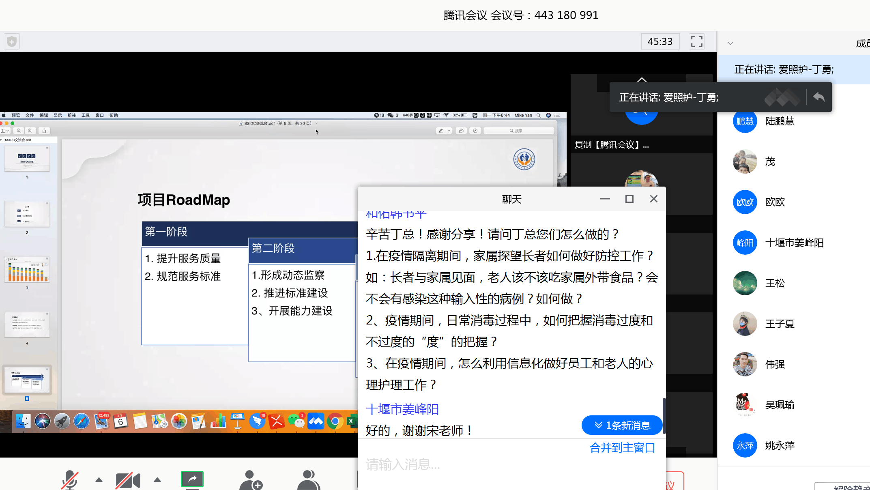Select page 3 chart thumbnail in sidebar
The image size is (870, 490).
coord(27,269)
